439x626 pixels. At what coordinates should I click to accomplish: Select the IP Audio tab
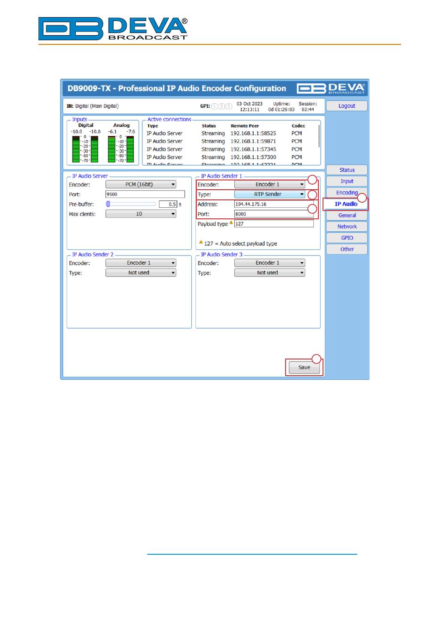tap(346, 204)
